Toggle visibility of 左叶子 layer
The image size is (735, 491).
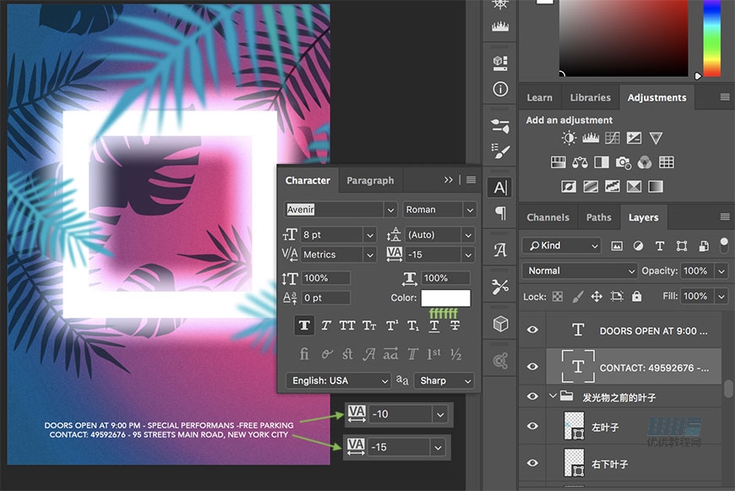532,427
